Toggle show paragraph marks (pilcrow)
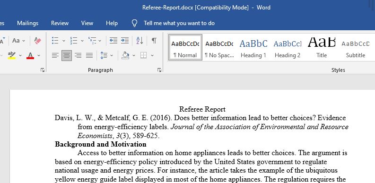This screenshot has height=183, width=375. click(x=154, y=41)
